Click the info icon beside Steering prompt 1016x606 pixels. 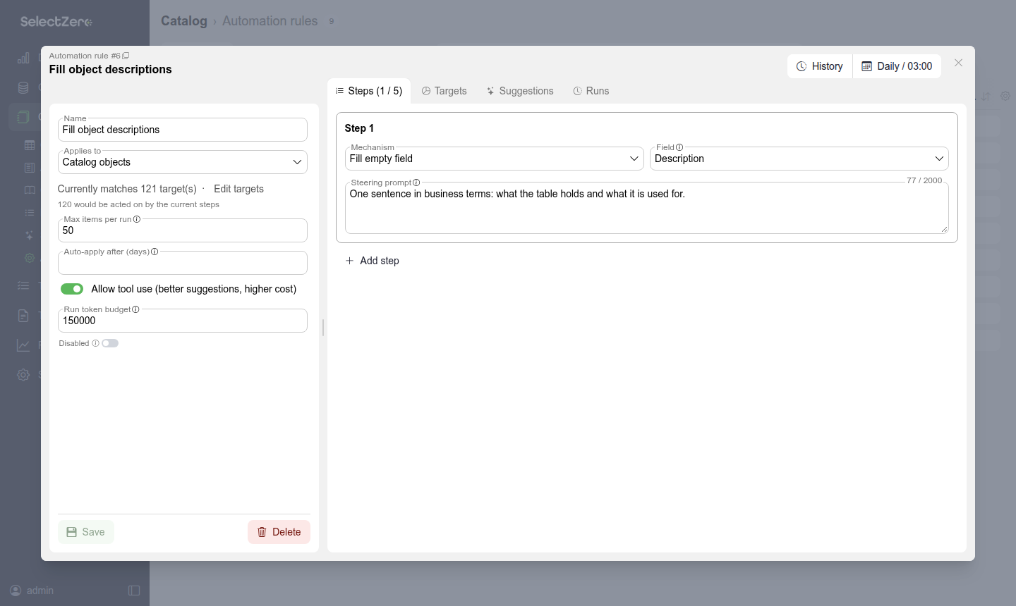coord(416,183)
